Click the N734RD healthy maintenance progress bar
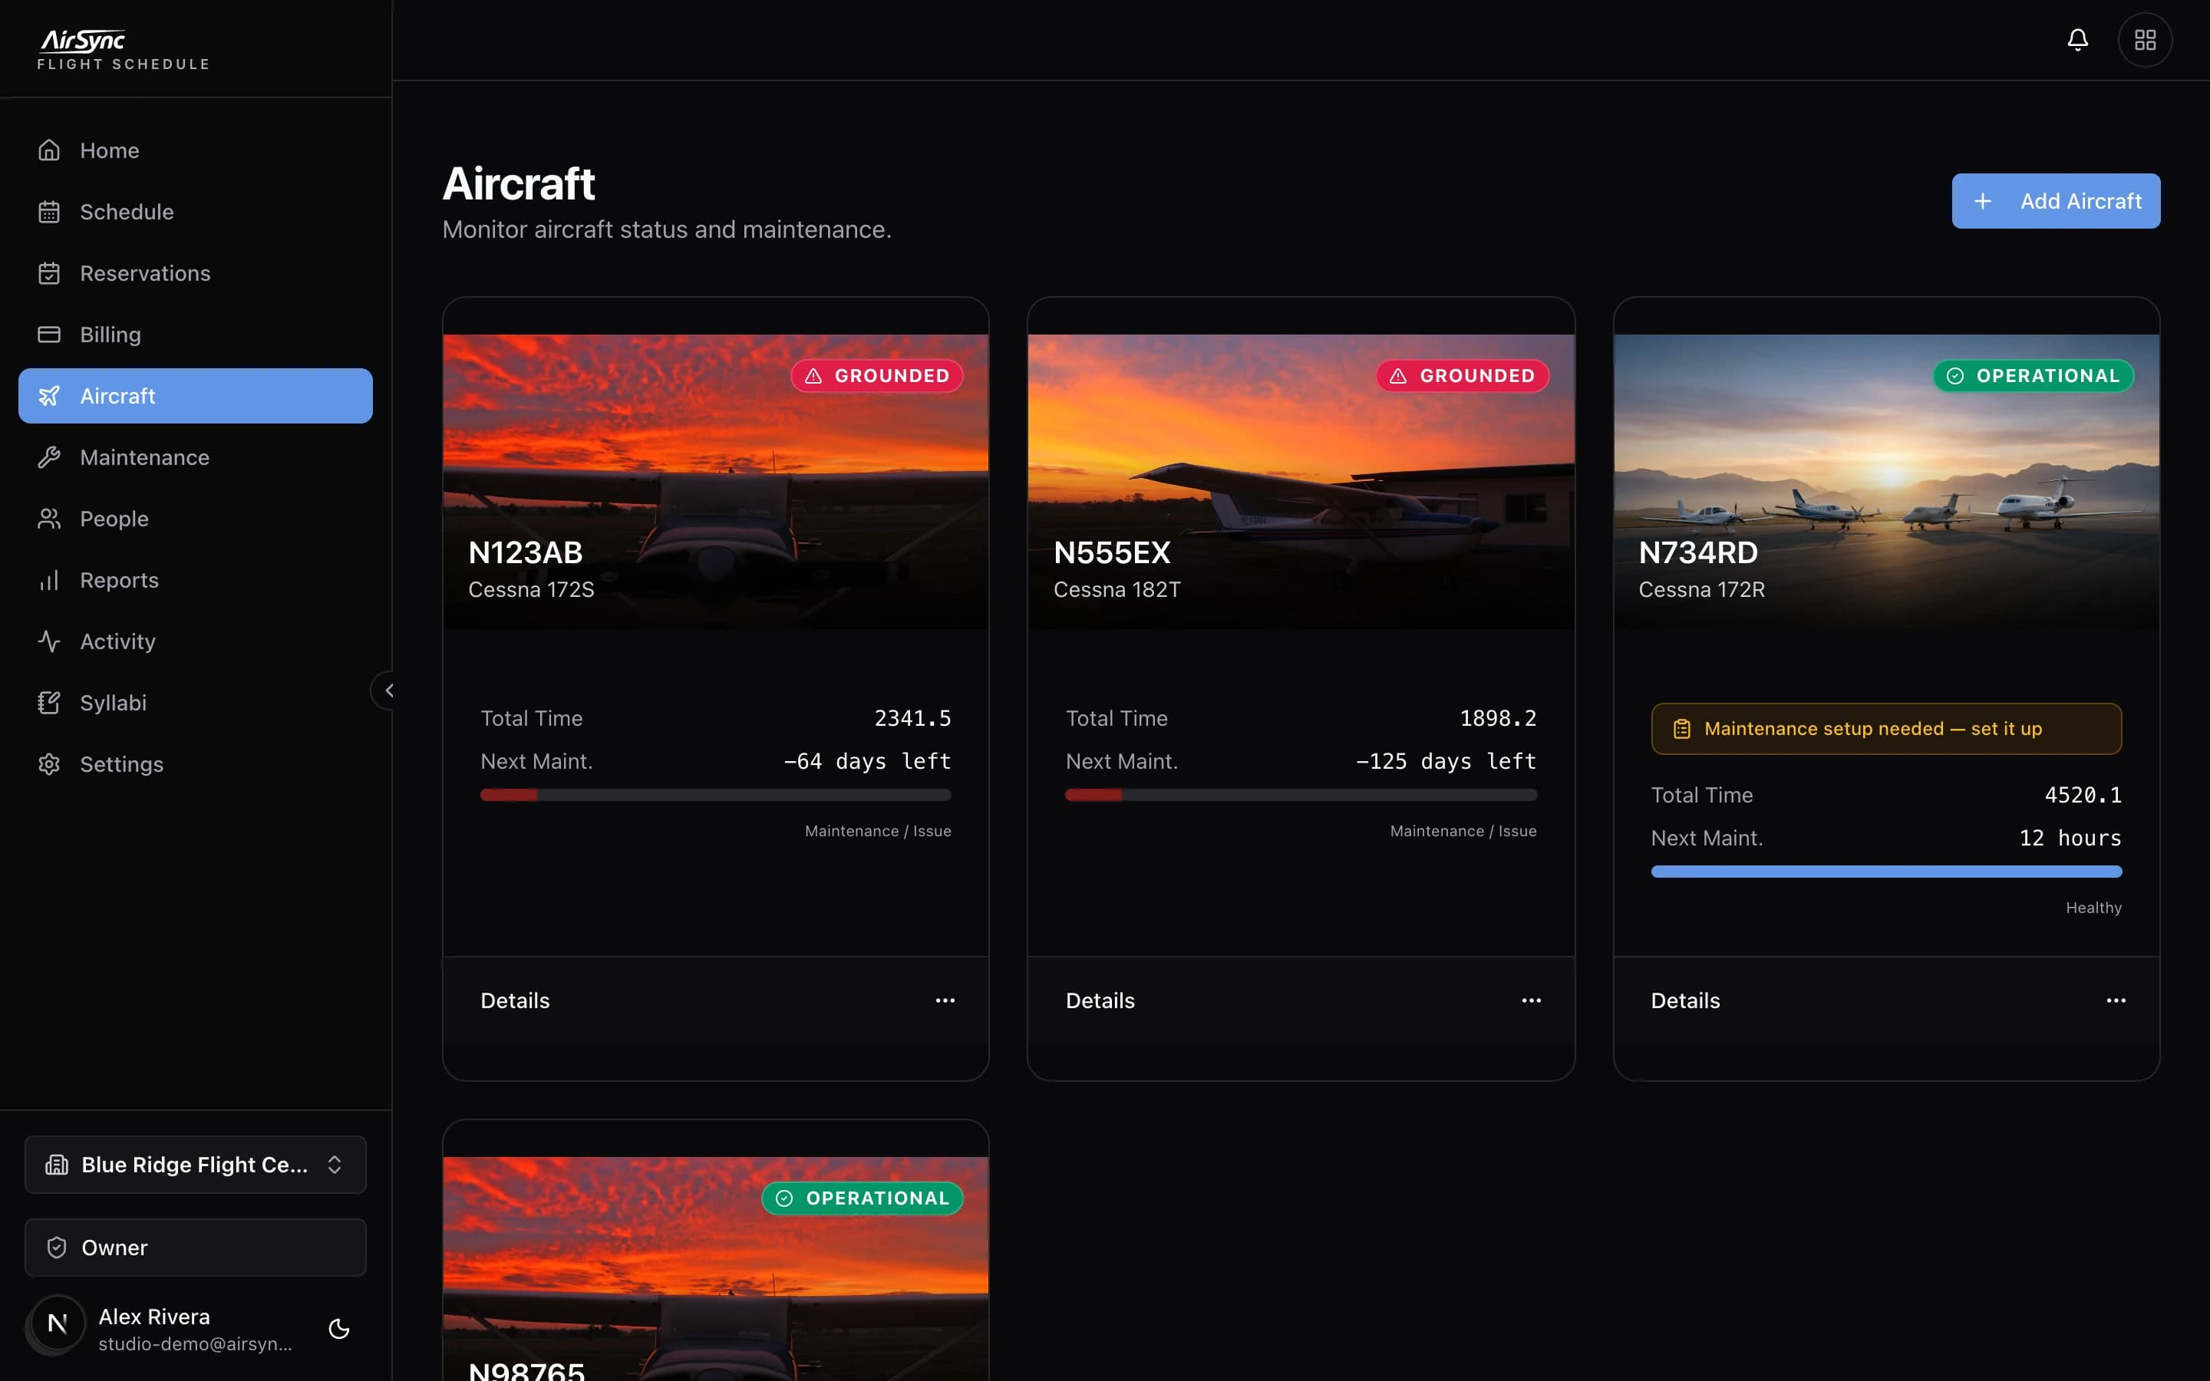2210x1381 pixels. tap(1886, 872)
